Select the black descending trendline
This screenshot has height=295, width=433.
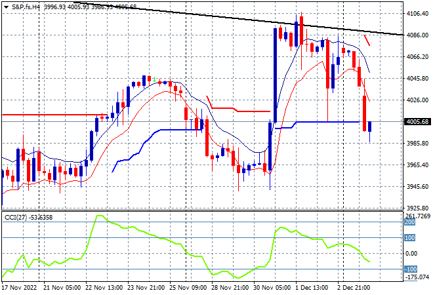tap(237, 18)
